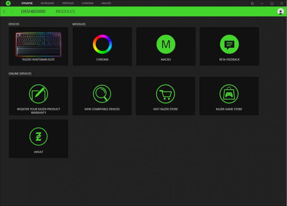Click the zVault label

click(38, 152)
